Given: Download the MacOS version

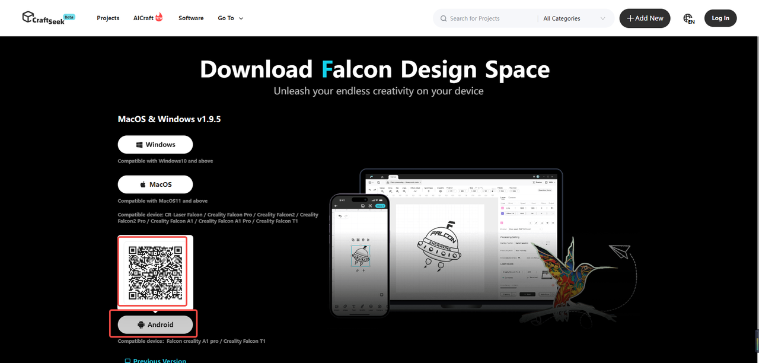Looking at the screenshot, I should coord(155,184).
